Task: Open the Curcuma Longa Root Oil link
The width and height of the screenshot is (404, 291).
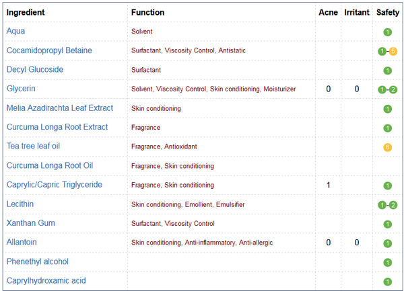Action: (50, 165)
